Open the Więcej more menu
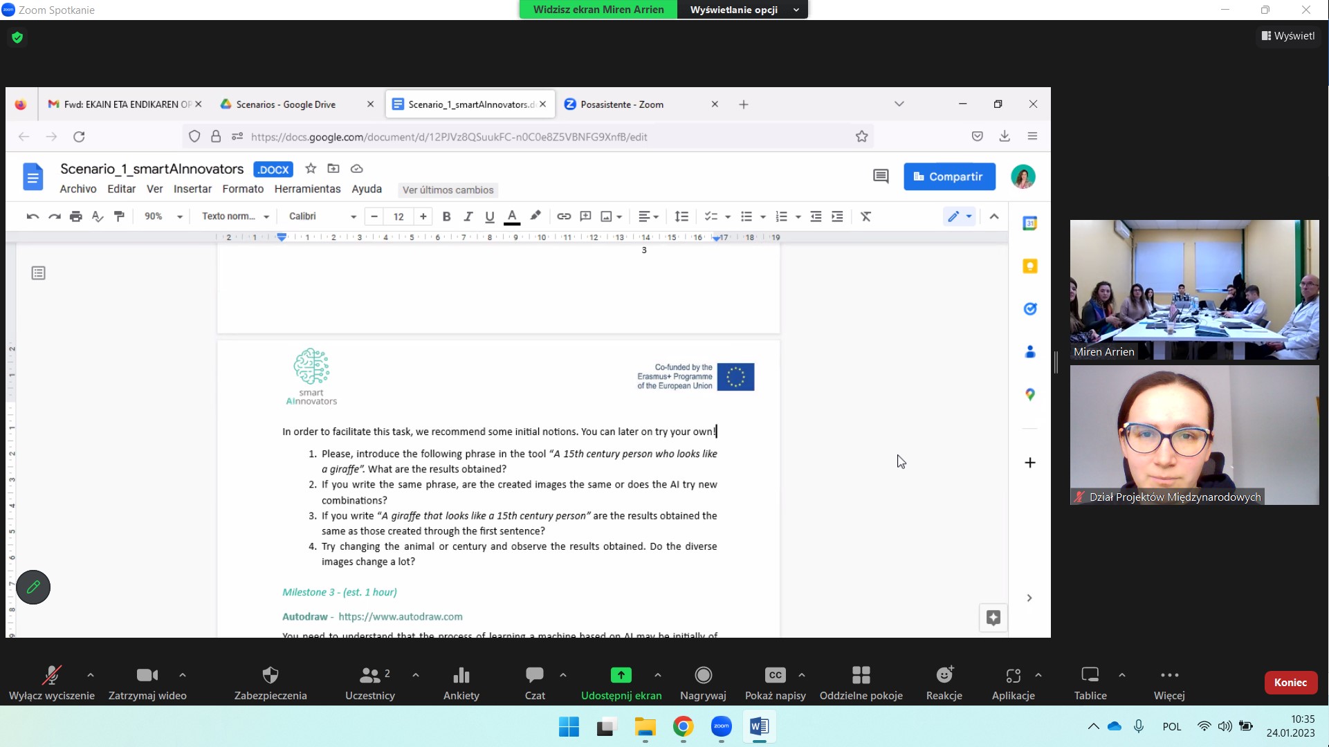The width and height of the screenshot is (1329, 747). click(x=1169, y=675)
